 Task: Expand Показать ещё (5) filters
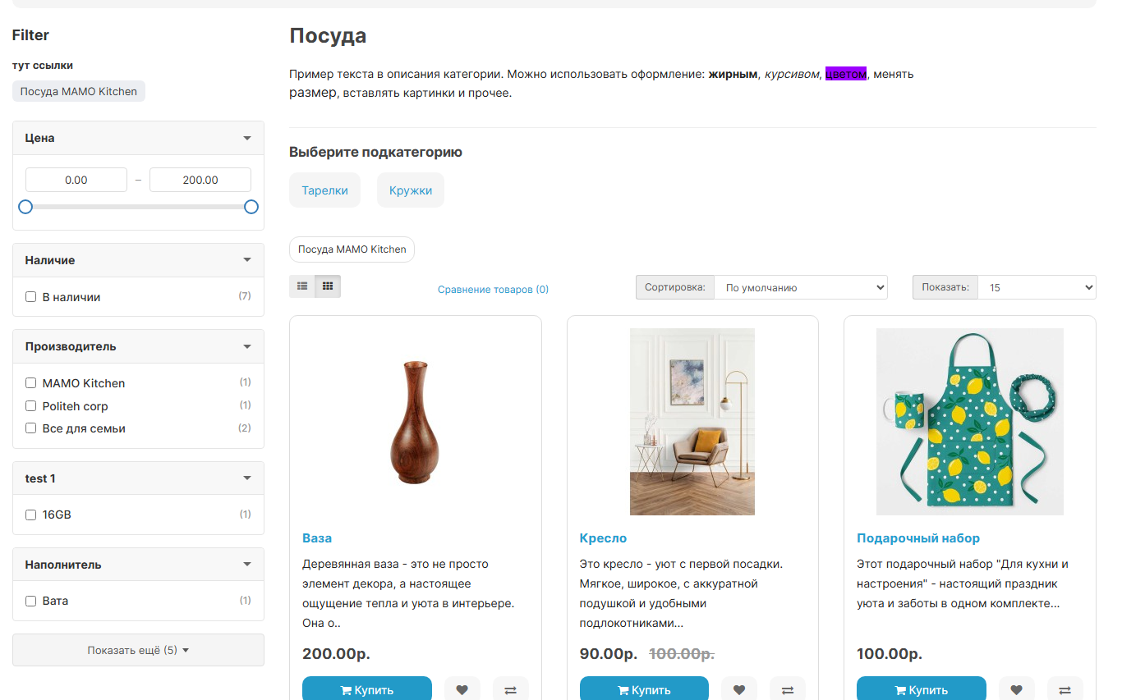pyautogui.click(x=138, y=650)
